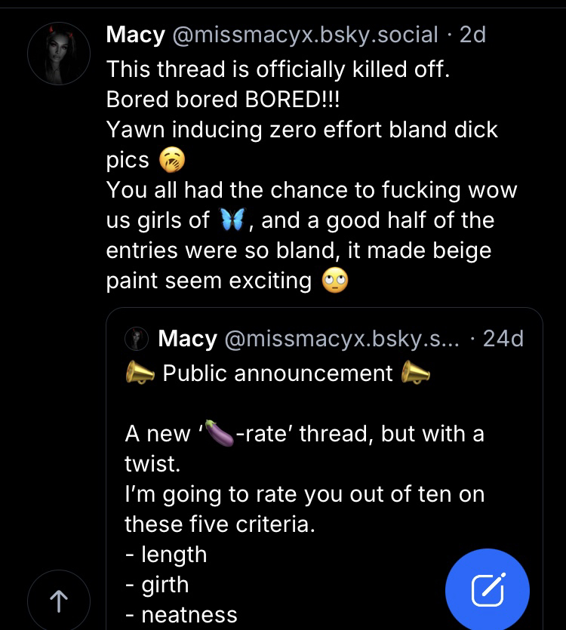
Task: Tap the small avatar in the quoted post
Action: coord(137,339)
